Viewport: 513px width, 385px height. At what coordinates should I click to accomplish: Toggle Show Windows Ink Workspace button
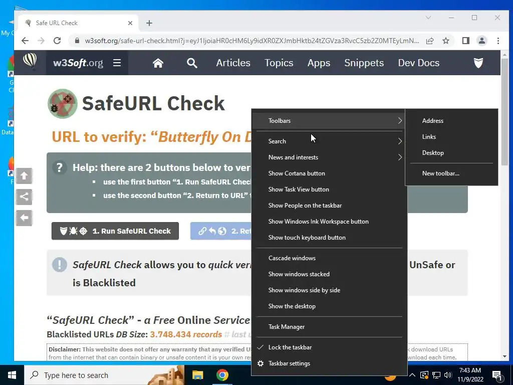click(329, 222)
